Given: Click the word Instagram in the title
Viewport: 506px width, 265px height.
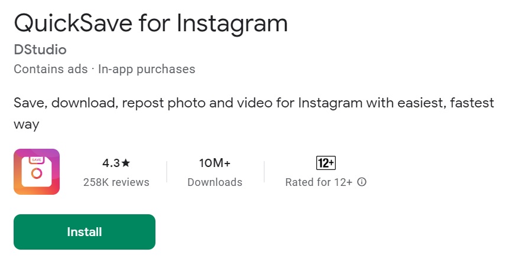Looking at the screenshot, I should click(x=232, y=24).
